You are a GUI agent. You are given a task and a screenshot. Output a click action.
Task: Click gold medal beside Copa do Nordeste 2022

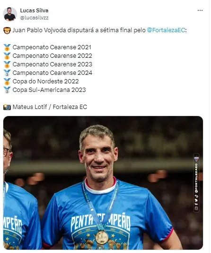(x=7, y=81)
